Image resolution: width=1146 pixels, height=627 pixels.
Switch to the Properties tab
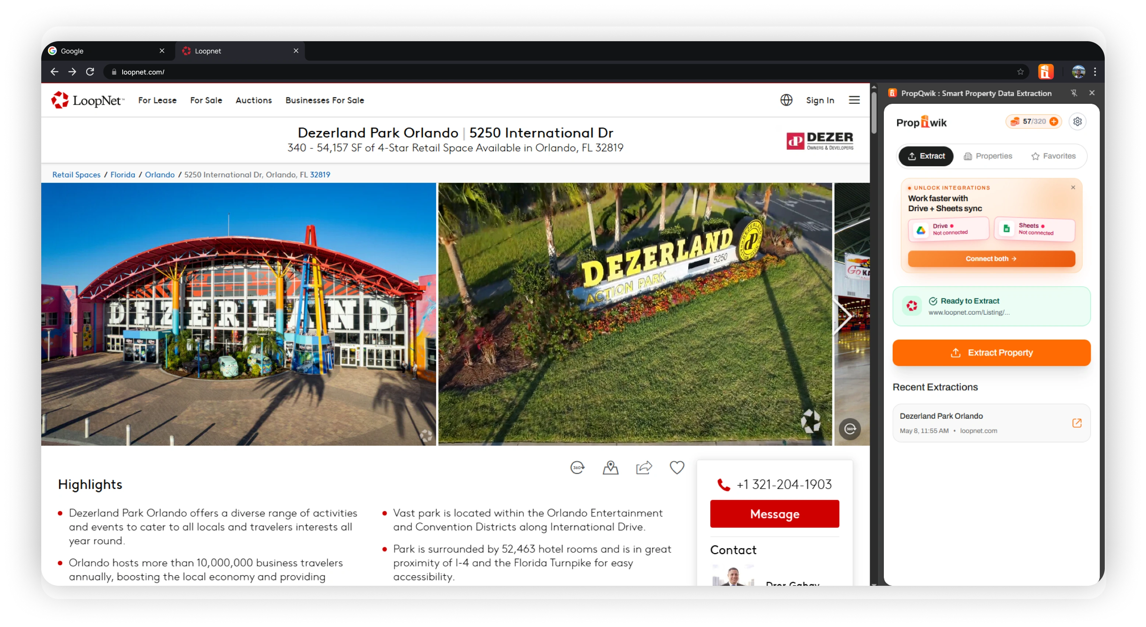988,156
